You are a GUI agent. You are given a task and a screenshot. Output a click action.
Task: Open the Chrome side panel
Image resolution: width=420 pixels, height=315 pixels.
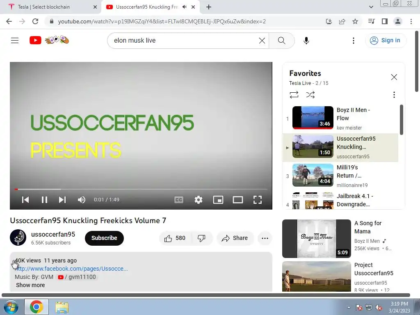click(385, 21)
